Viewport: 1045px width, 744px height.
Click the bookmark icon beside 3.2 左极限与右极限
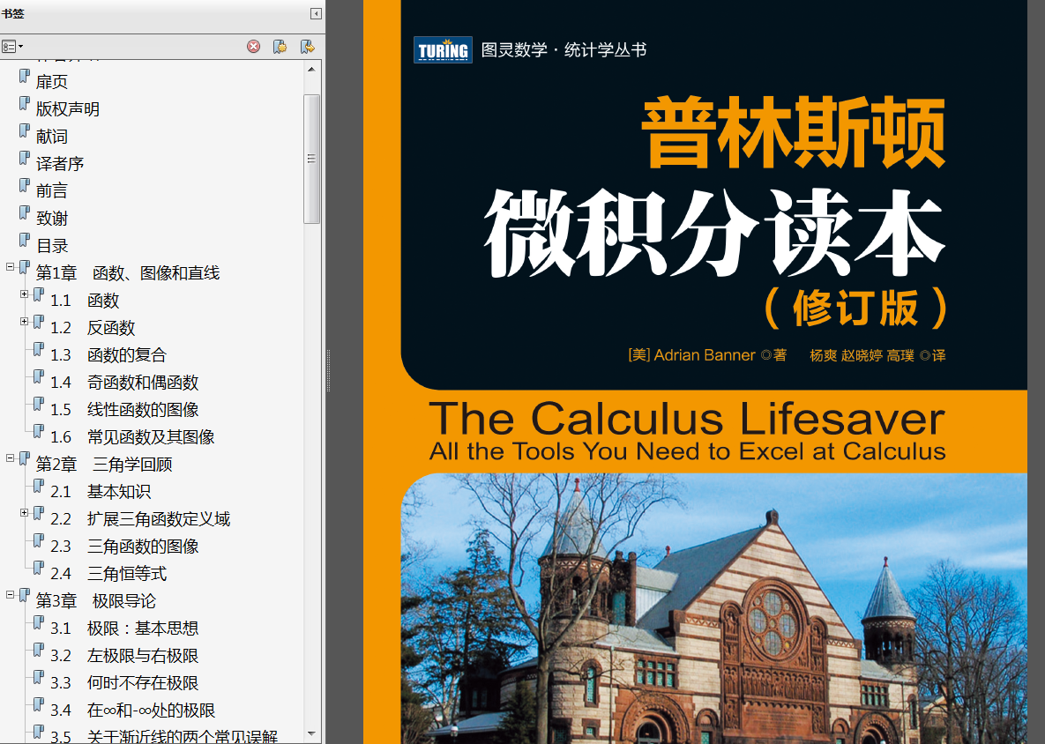pyautogui.click(x=40, y=650)
